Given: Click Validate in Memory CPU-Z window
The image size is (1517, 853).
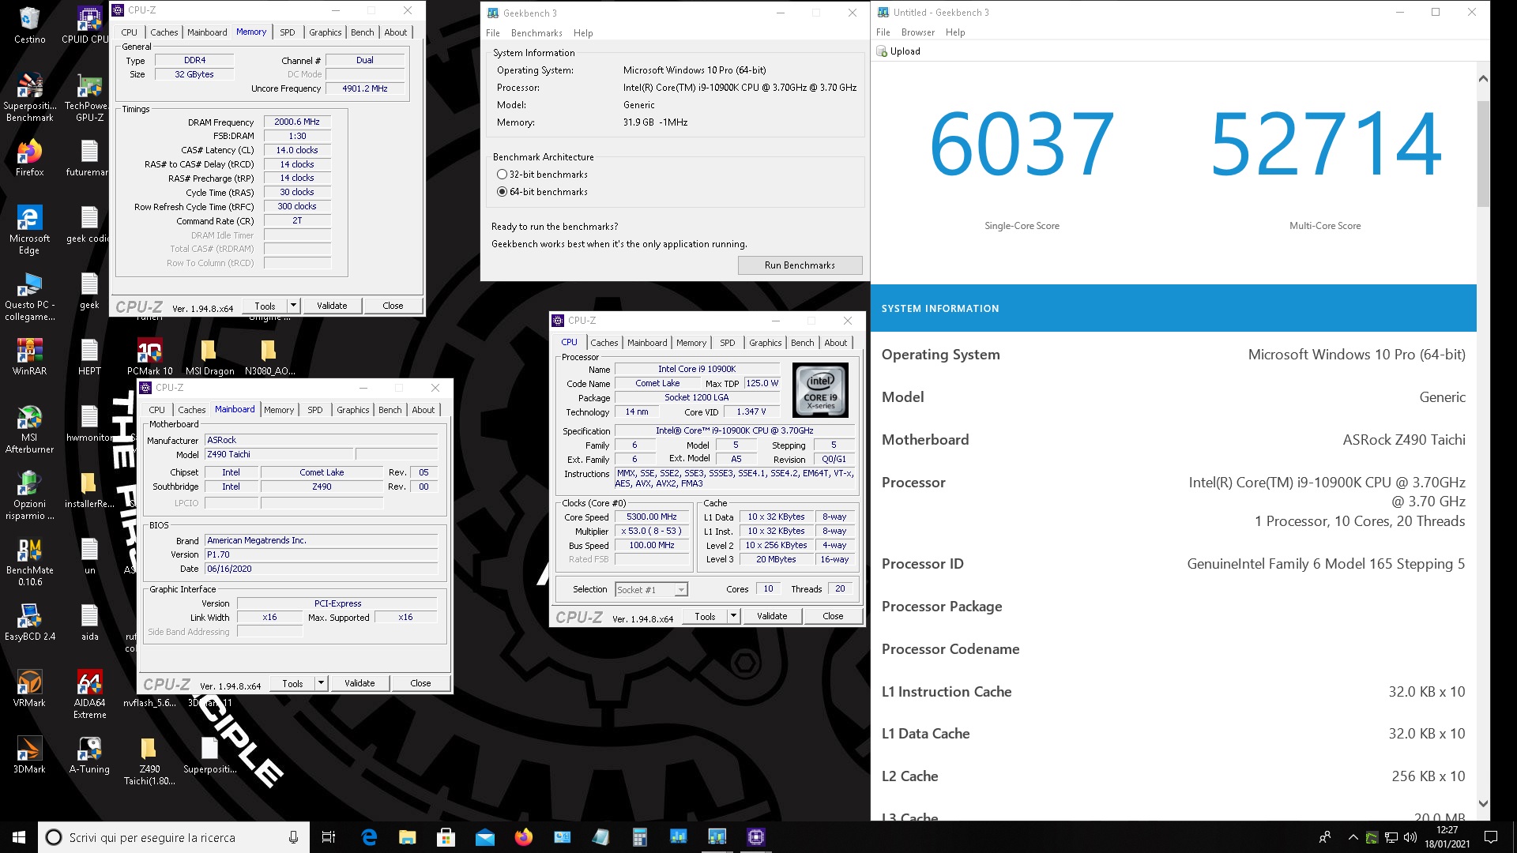Looking at the screenshot, I should point(332,306).
